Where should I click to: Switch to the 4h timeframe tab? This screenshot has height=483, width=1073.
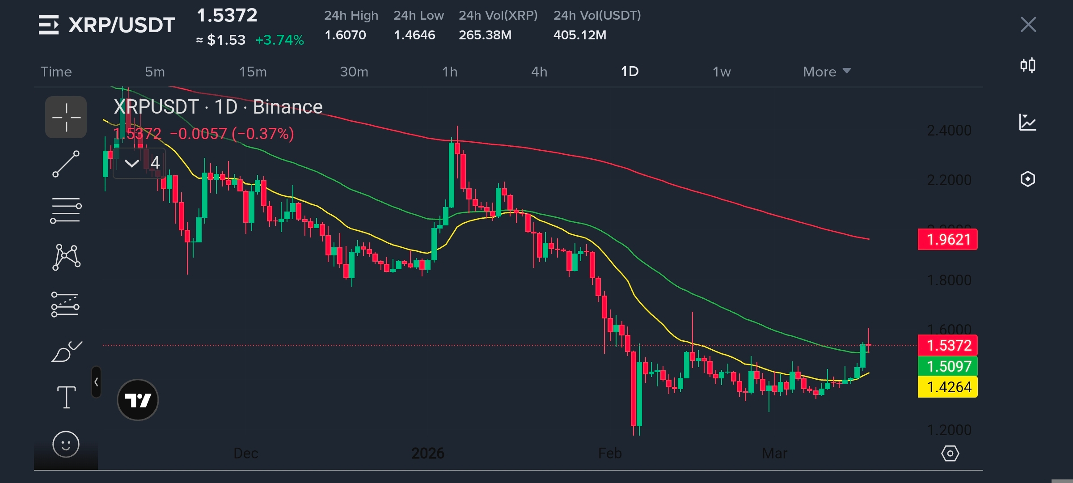(539, 72)
